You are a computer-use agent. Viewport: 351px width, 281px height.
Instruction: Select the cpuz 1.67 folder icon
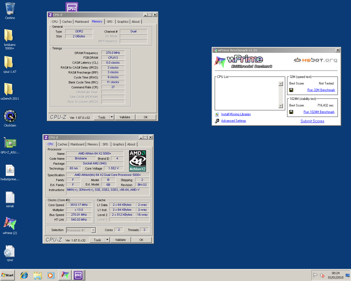[x=9, y=63]
